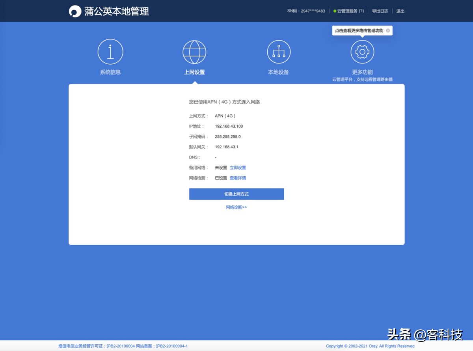Viewport: 473px width, 351px height.
Task: Open the 更多功能 gear icon
Action: [362, 52]
